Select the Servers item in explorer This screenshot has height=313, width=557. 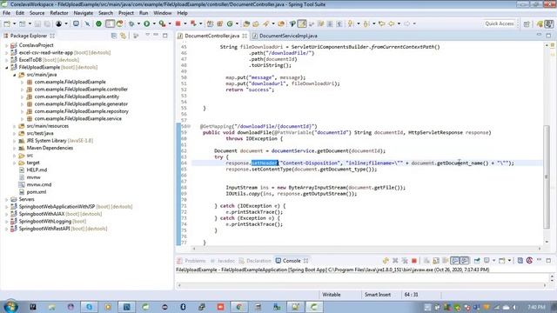point(26,199)
